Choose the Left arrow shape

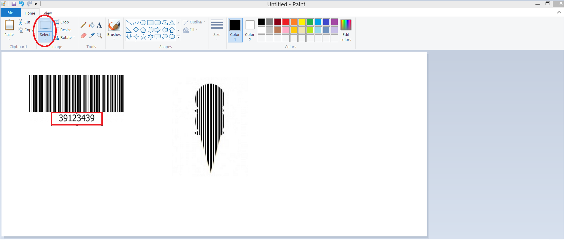pos(165,30)
